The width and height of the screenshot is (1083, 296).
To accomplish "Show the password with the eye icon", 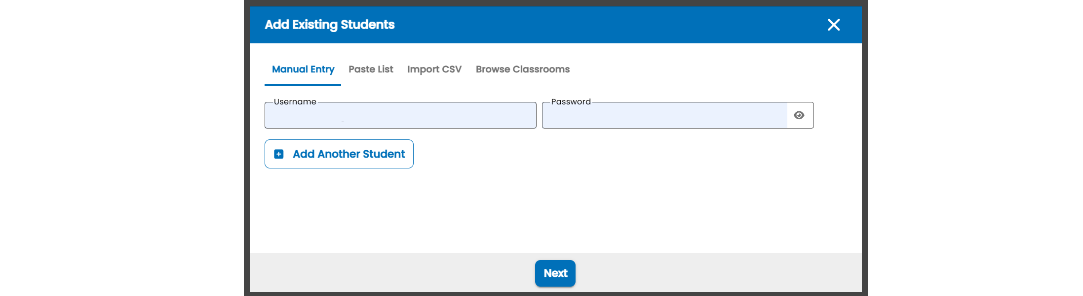I will point(799,115).
